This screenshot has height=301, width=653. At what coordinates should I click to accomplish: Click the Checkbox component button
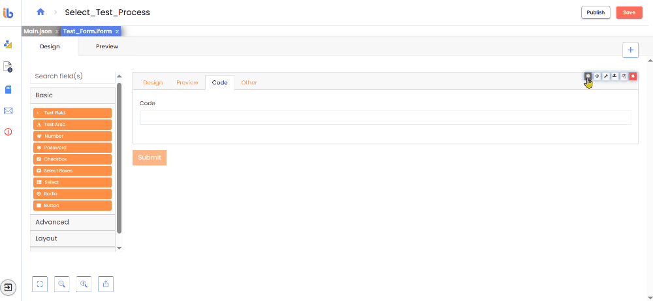pyautogui.click(x=72, y=159)
